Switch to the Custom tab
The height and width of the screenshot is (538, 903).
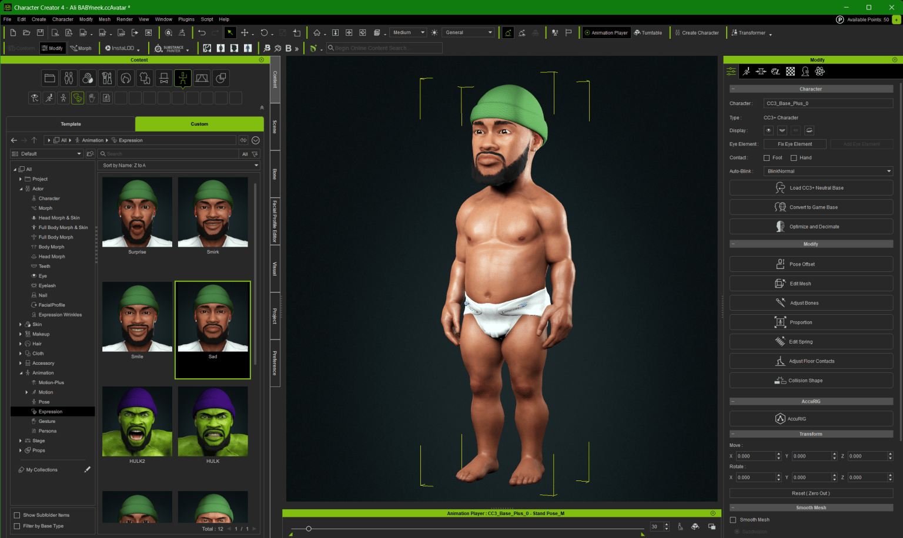pyautogui.click(x=199, y=124)
